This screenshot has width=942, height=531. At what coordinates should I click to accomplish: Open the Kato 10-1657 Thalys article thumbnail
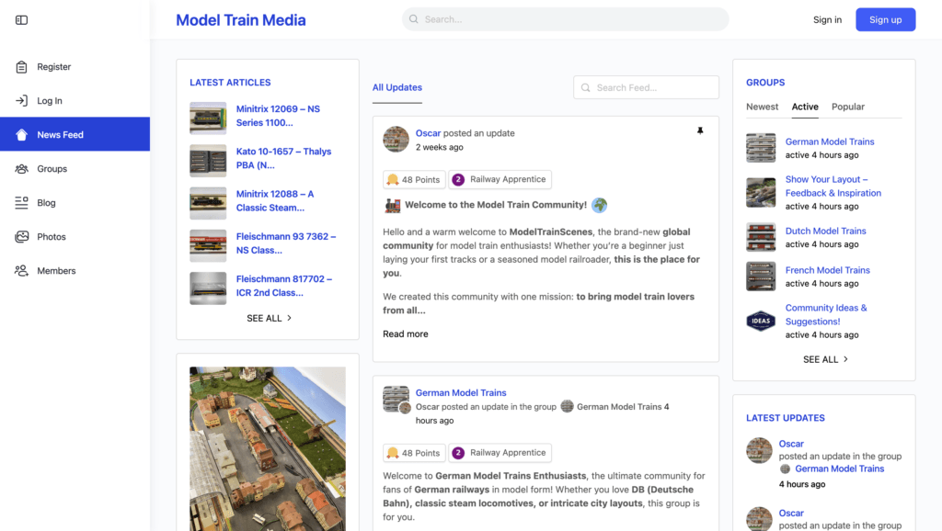coord(208,161)
